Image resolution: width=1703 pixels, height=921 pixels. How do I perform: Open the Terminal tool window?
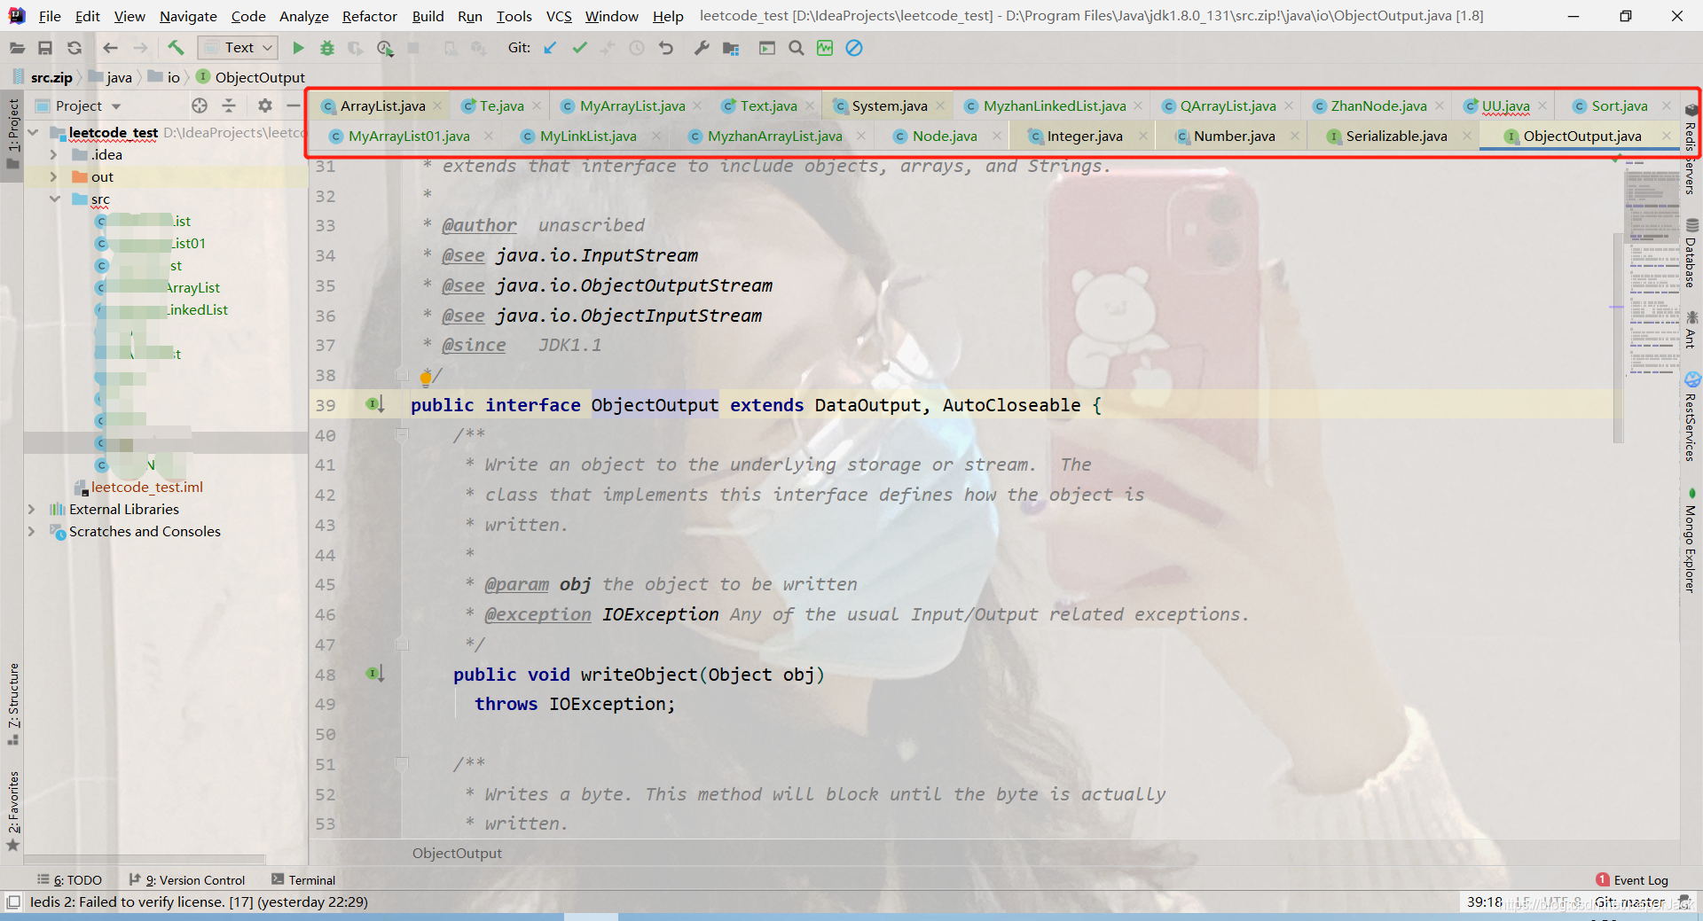click(x=303, y=879)
